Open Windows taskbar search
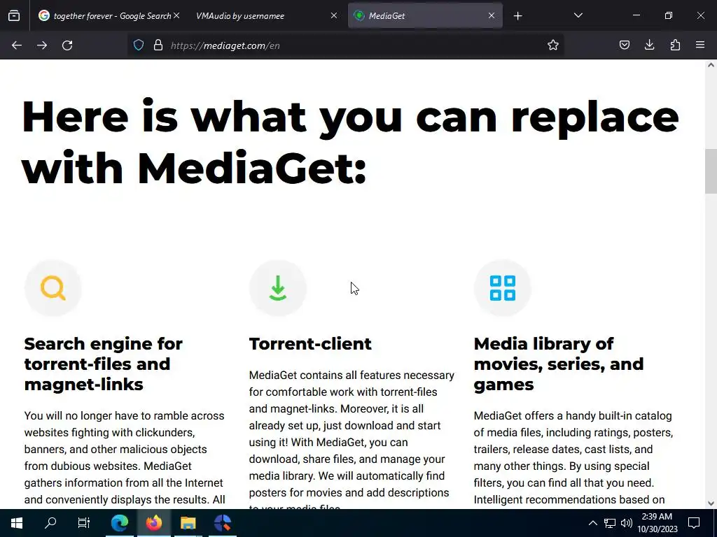 (50, 523)
